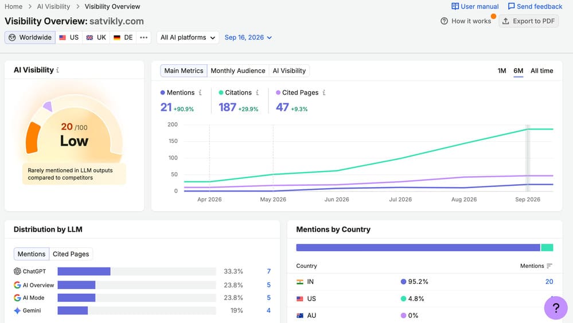The width and height of the screenshot is (573, 323).
Task: Click the ChatGPT logo icon
Action: [17, 271]
